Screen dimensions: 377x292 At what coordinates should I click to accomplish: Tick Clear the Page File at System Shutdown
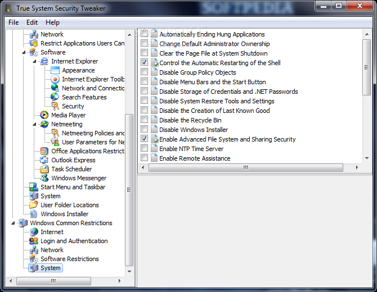pos(144,53)
